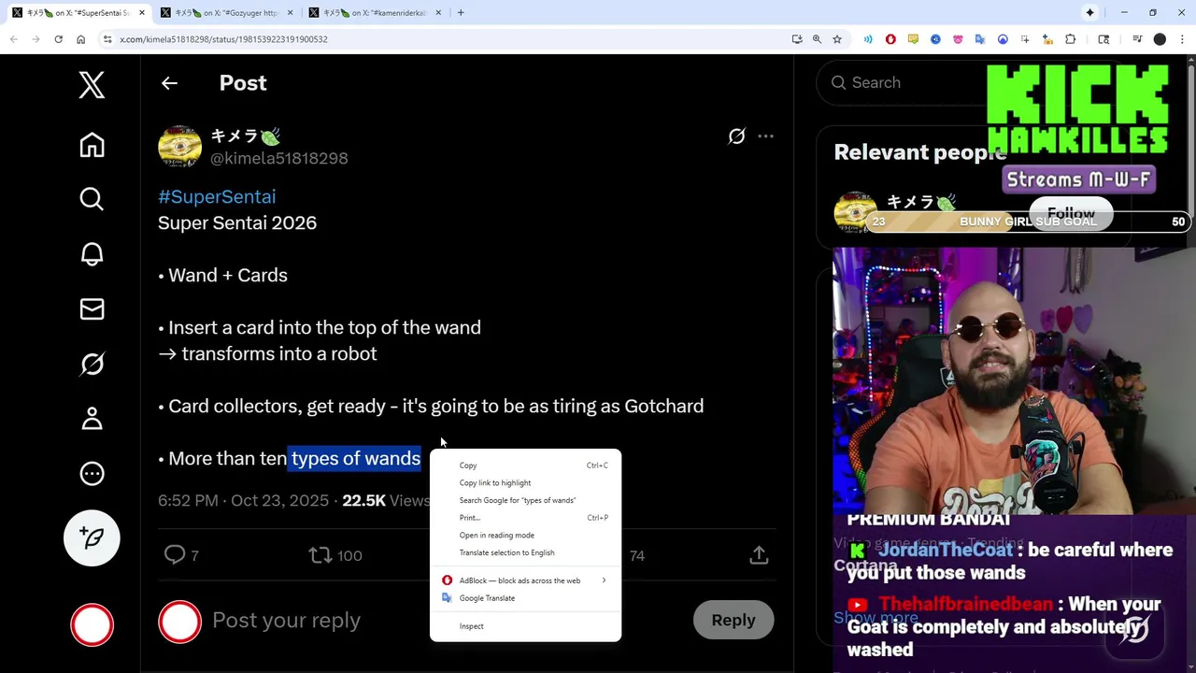Open the post's three-dot more menu
Viewport: 1196px width, 673px height.
pyautogui.click(x=765, y=136)
